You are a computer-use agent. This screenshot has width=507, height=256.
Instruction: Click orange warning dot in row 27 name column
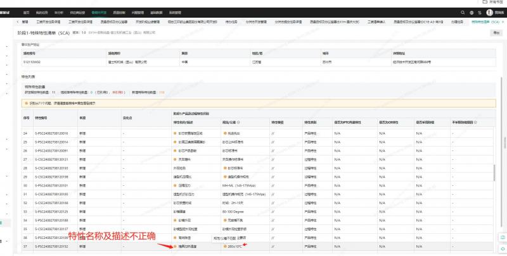point(176,159)
